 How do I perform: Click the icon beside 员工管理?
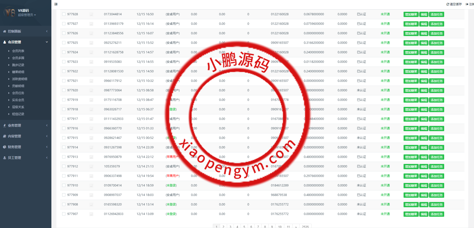(x=5, y=158)
